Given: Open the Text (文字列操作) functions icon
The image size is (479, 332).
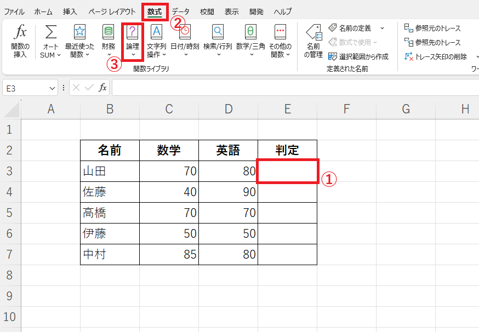Looking at the screenshot, I should (156, 41).
